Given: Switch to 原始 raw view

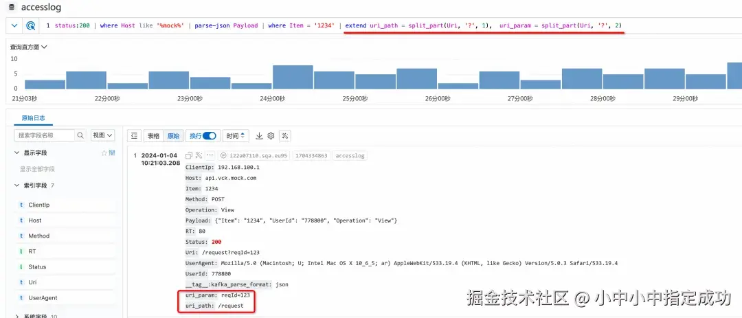Looking at the screenshot, I should click(173, 136).
